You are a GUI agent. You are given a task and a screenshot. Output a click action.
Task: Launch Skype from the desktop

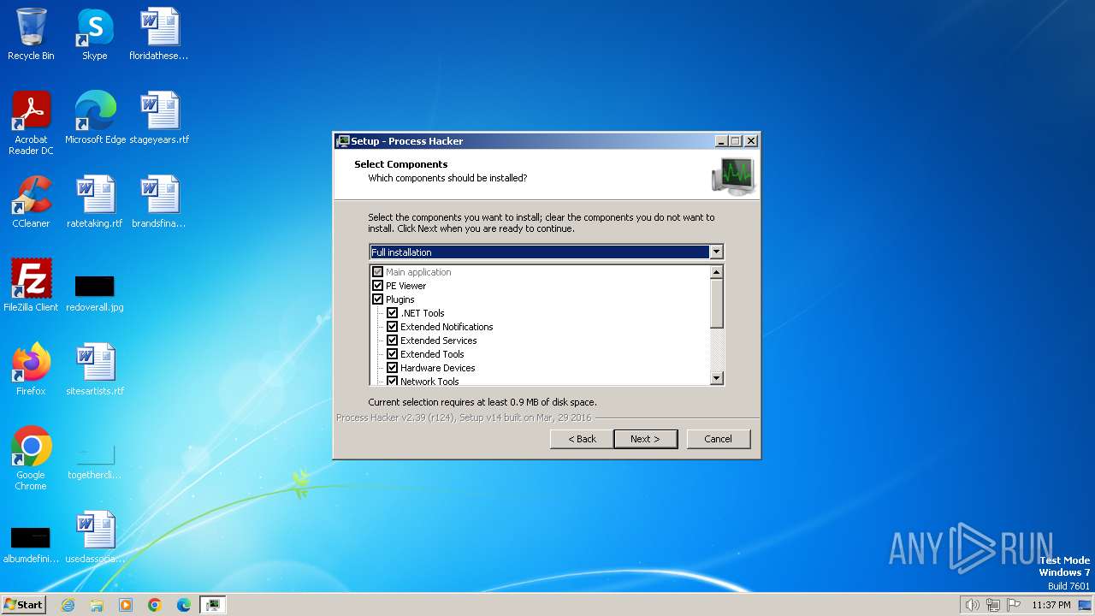94,34
